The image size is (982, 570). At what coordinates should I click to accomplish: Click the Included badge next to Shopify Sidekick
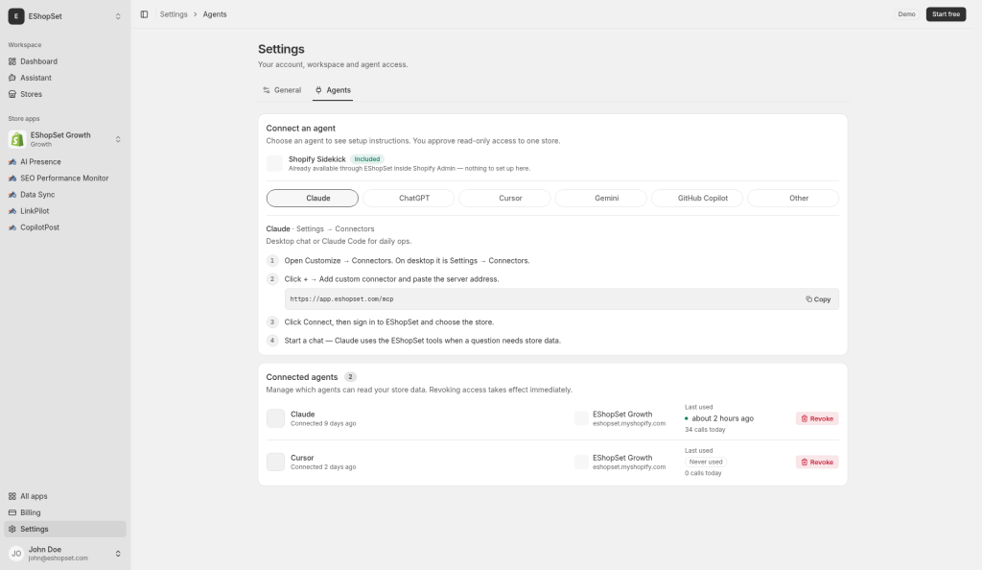click(367, 159)
